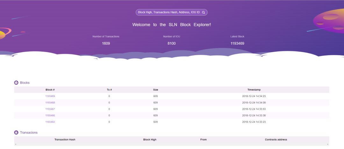
Task: Select block 1193466 in the table
Action: 50,115
